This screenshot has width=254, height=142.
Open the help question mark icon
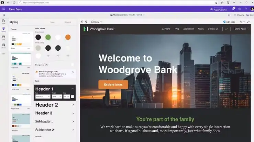tap(246, 9)
